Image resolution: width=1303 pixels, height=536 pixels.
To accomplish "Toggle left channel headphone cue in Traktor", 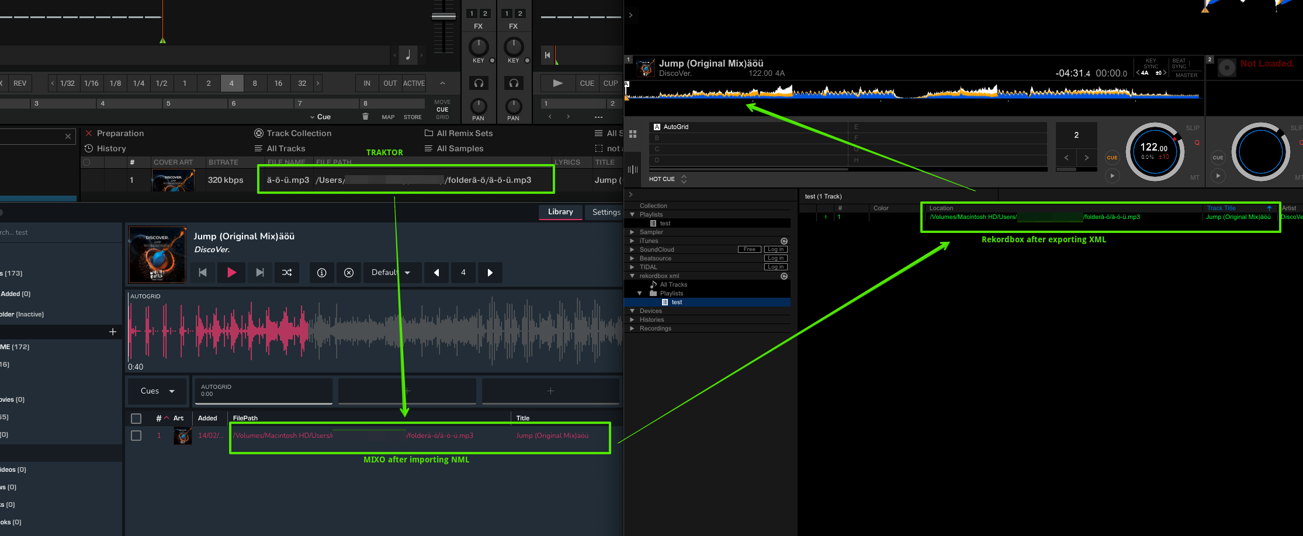I will pos(479,83).
